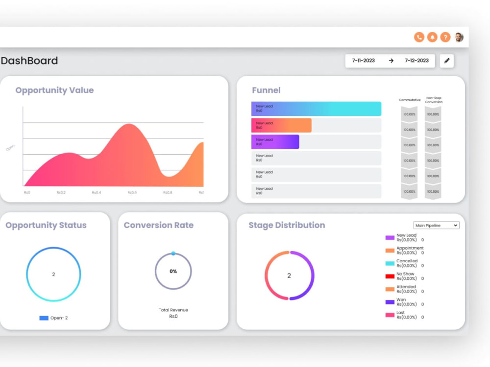The image size is (490, 367).
Task: Click the Non-Stop Conversion column header
Action: (434, 100)
